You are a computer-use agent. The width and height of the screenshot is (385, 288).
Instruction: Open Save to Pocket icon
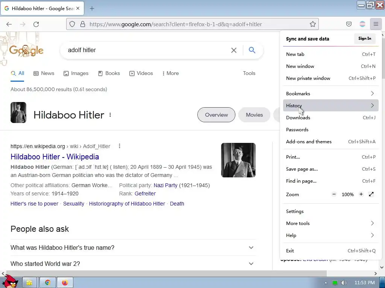point(349,24)
